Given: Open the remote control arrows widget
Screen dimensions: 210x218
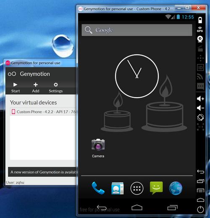Looking at the screenshot, I should (200, 58).
